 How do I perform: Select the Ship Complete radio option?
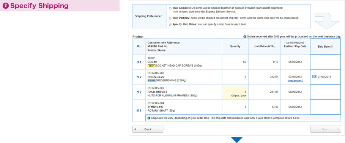pyautogui.click(x=170, y=8)
